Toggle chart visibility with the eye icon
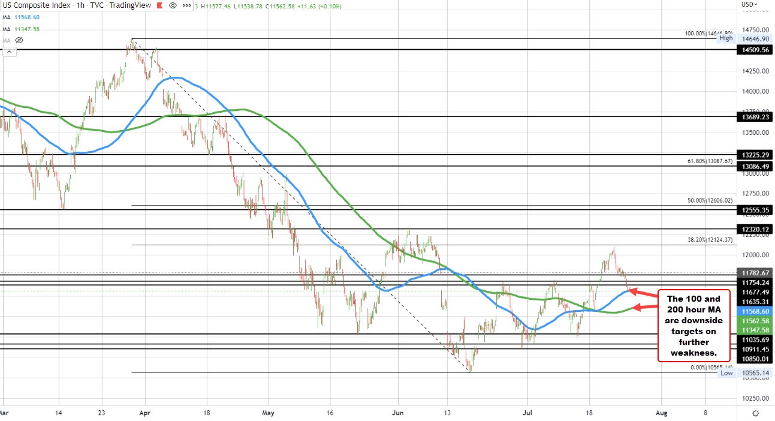This screenshot has height=421, width=775. [x=173, y=5]
